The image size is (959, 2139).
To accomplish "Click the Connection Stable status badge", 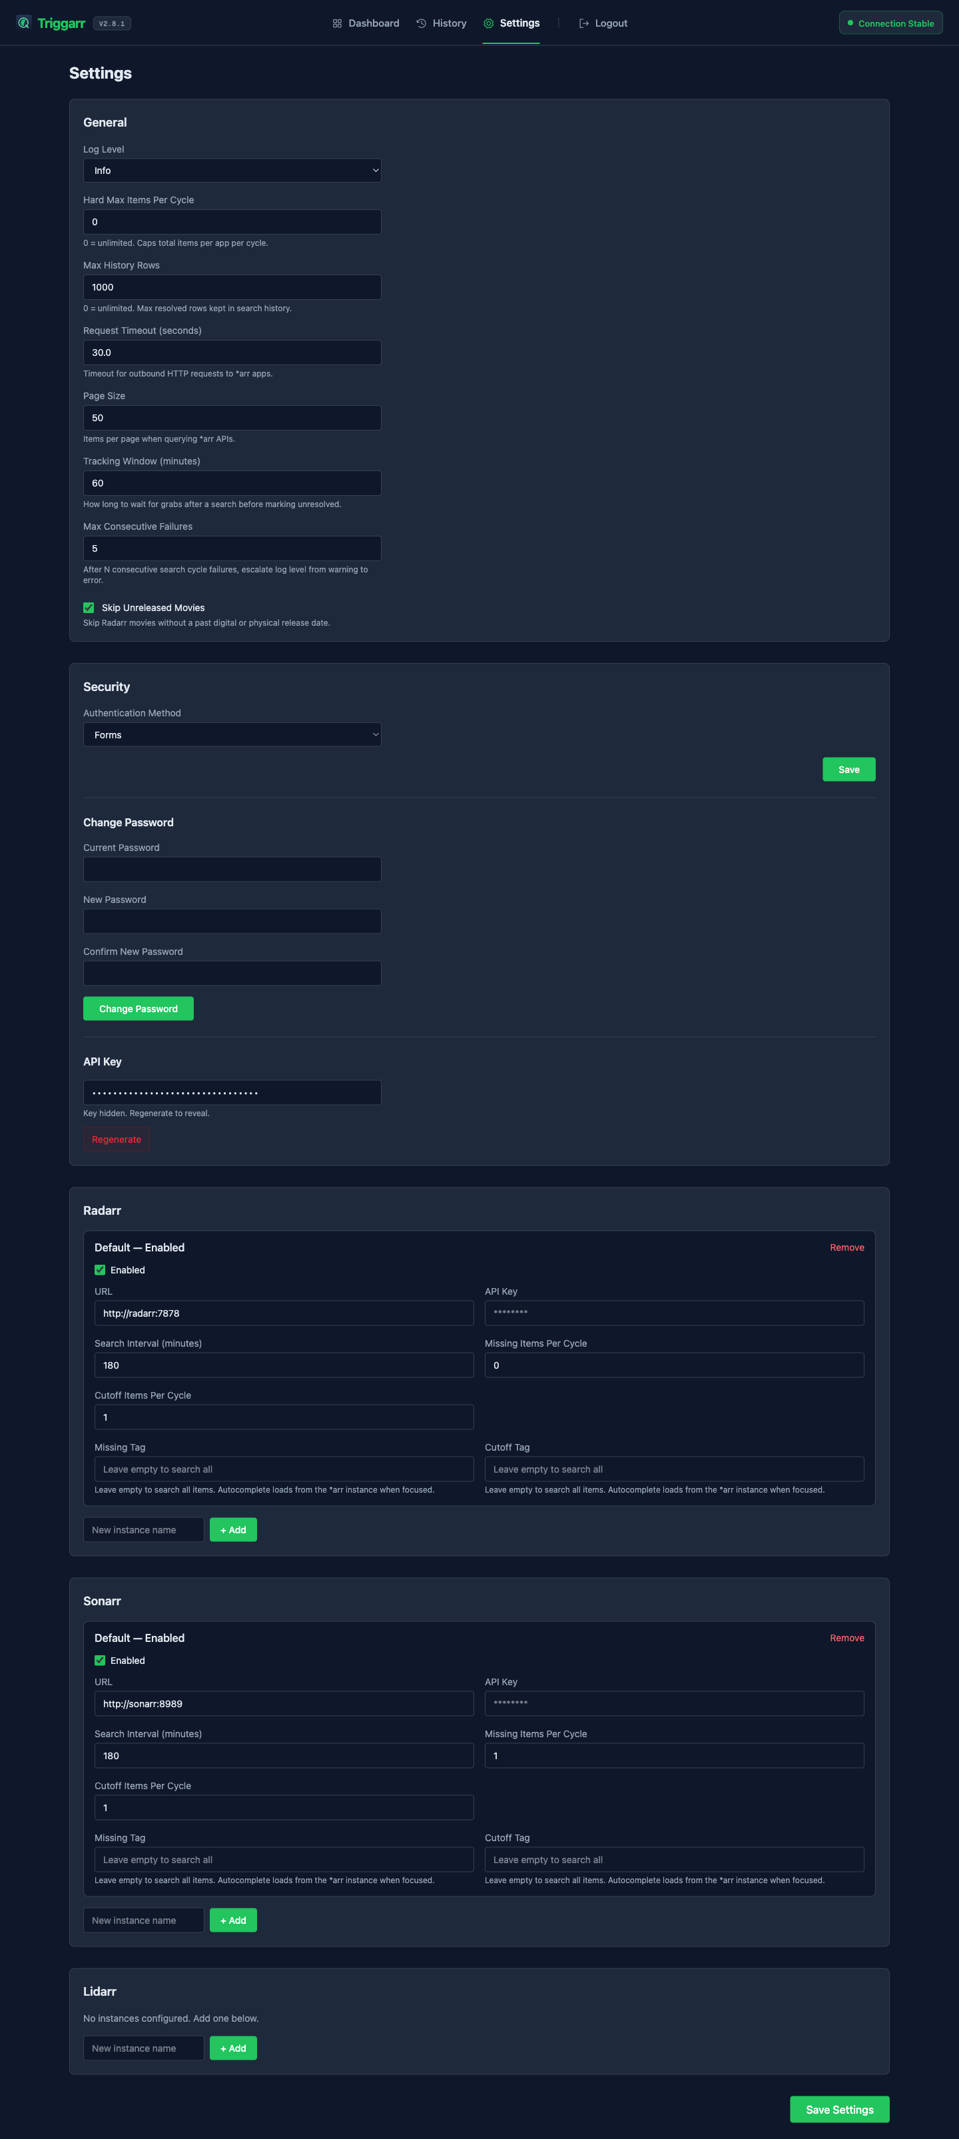I will [891, 23].
